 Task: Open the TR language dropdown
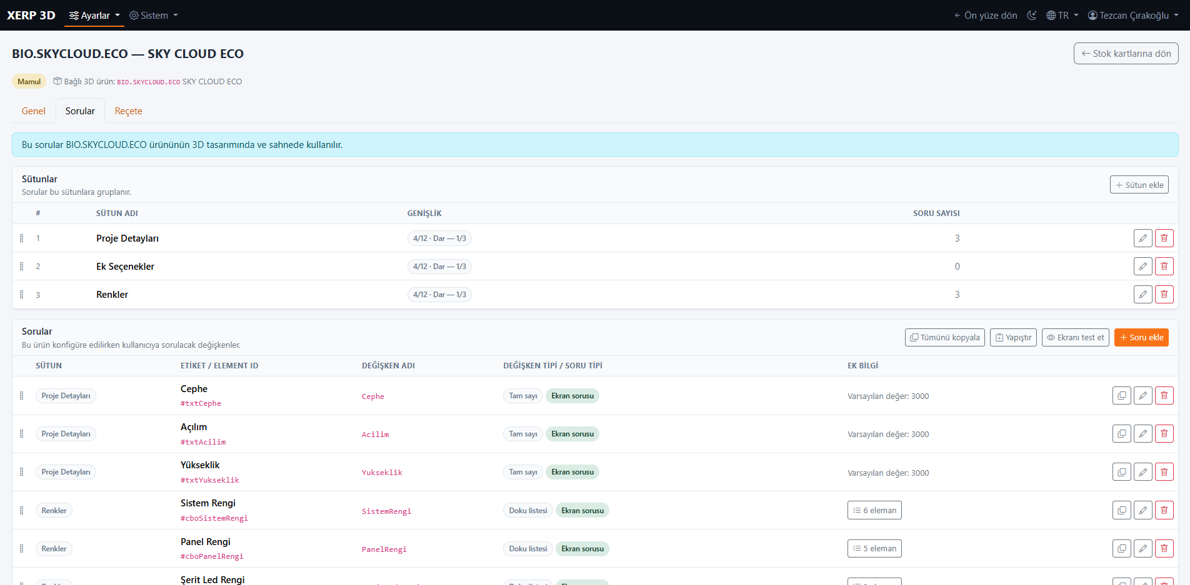pos(1062,16)
